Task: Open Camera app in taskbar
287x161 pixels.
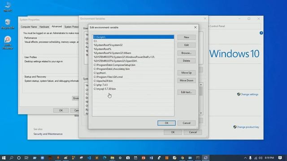Action: pyautogui.click(x=128, y=158)
